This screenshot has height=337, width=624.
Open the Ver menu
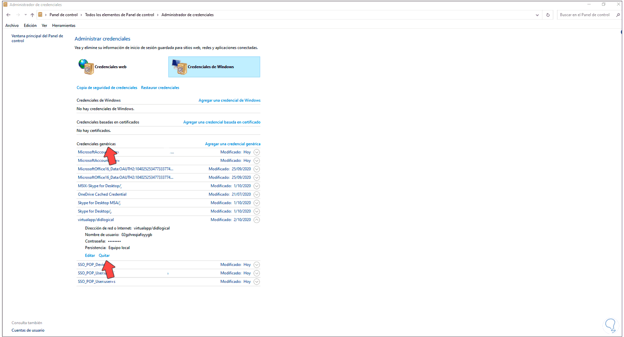(45, 25)
